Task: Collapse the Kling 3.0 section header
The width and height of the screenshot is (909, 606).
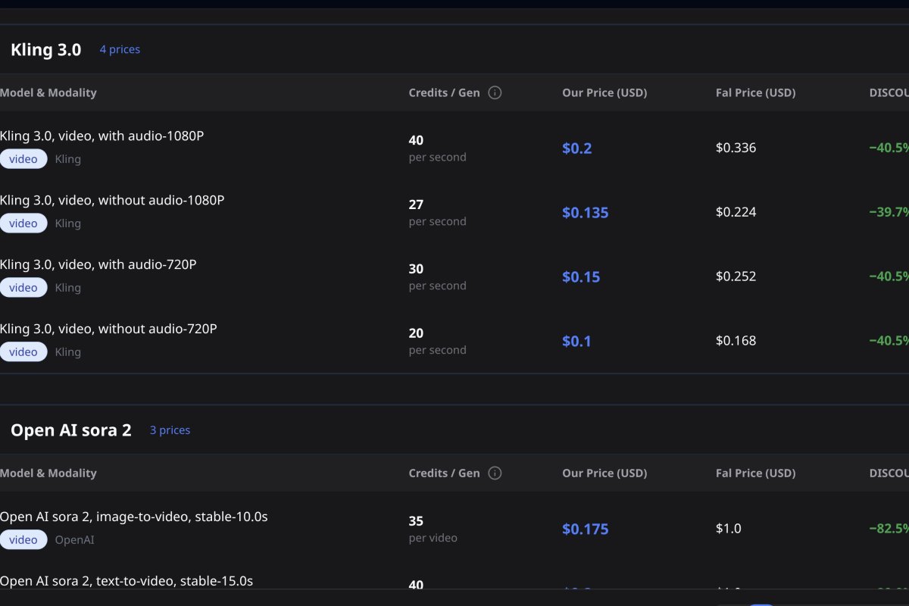Action: (46, 49)
